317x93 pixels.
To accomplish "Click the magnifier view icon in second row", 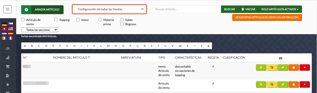I will point(261,85).
